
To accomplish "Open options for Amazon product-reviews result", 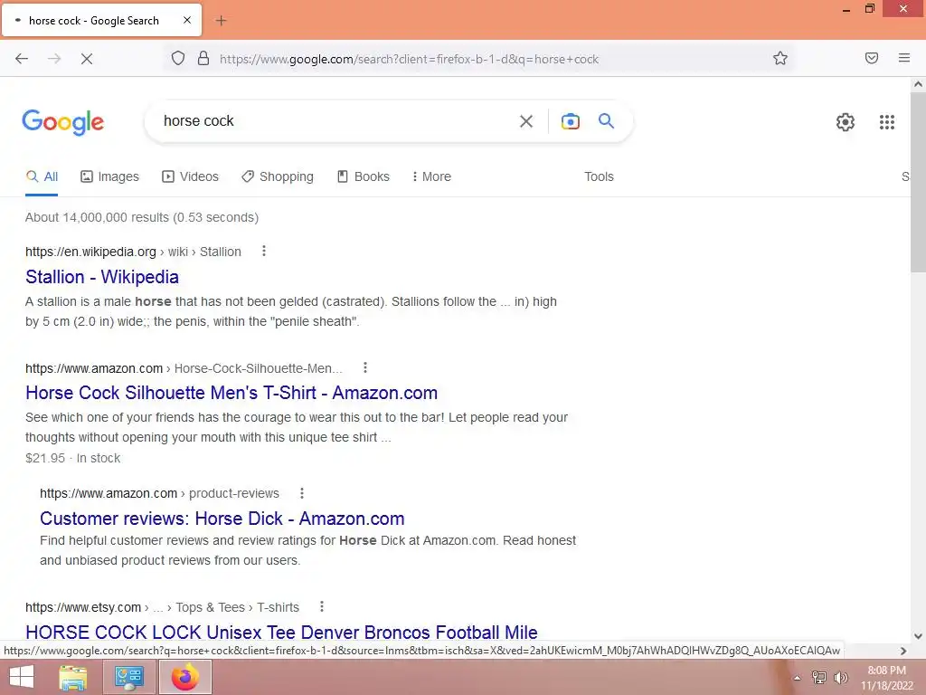I will (302, 493).
